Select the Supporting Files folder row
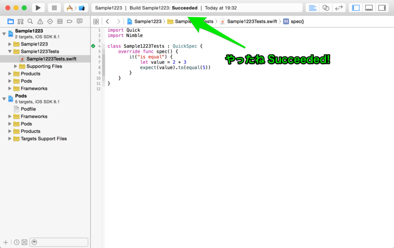The width and height of the screenshot is (394, 248). (45, 66)
